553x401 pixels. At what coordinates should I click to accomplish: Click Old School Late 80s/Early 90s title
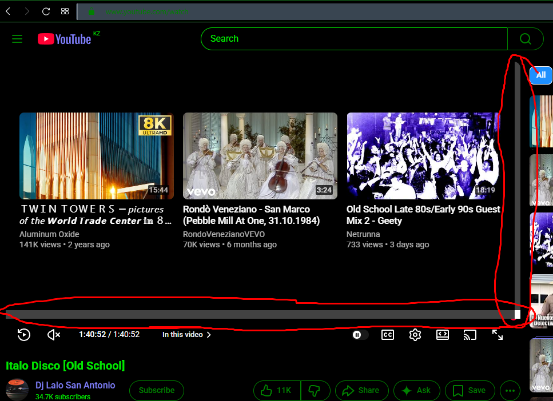(423, 215)
